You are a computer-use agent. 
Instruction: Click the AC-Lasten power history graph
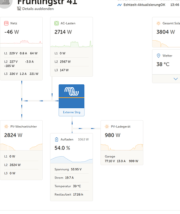[x=71, y=44]
